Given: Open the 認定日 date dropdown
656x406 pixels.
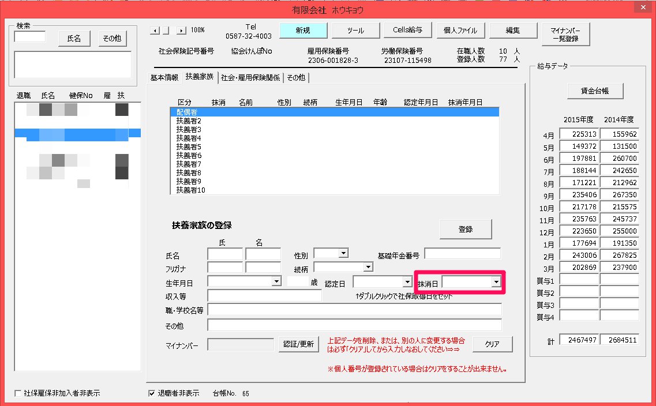Looking at the screenshot, I should click(407, 282).
